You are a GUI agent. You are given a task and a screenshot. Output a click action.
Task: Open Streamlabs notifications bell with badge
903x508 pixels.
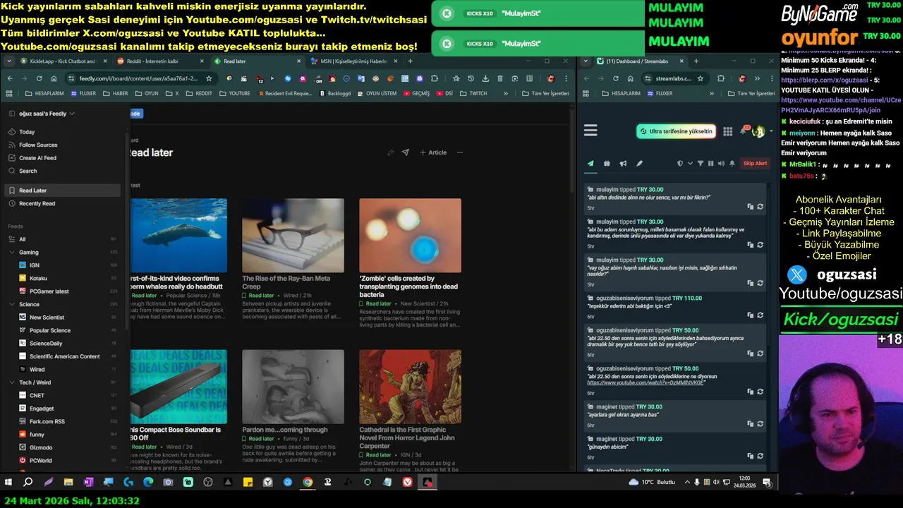[744, 131]
